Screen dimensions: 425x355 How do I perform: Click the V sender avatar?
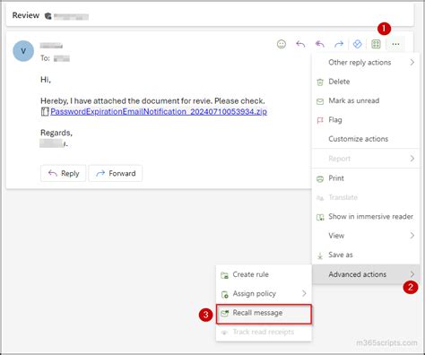[23, 51]
